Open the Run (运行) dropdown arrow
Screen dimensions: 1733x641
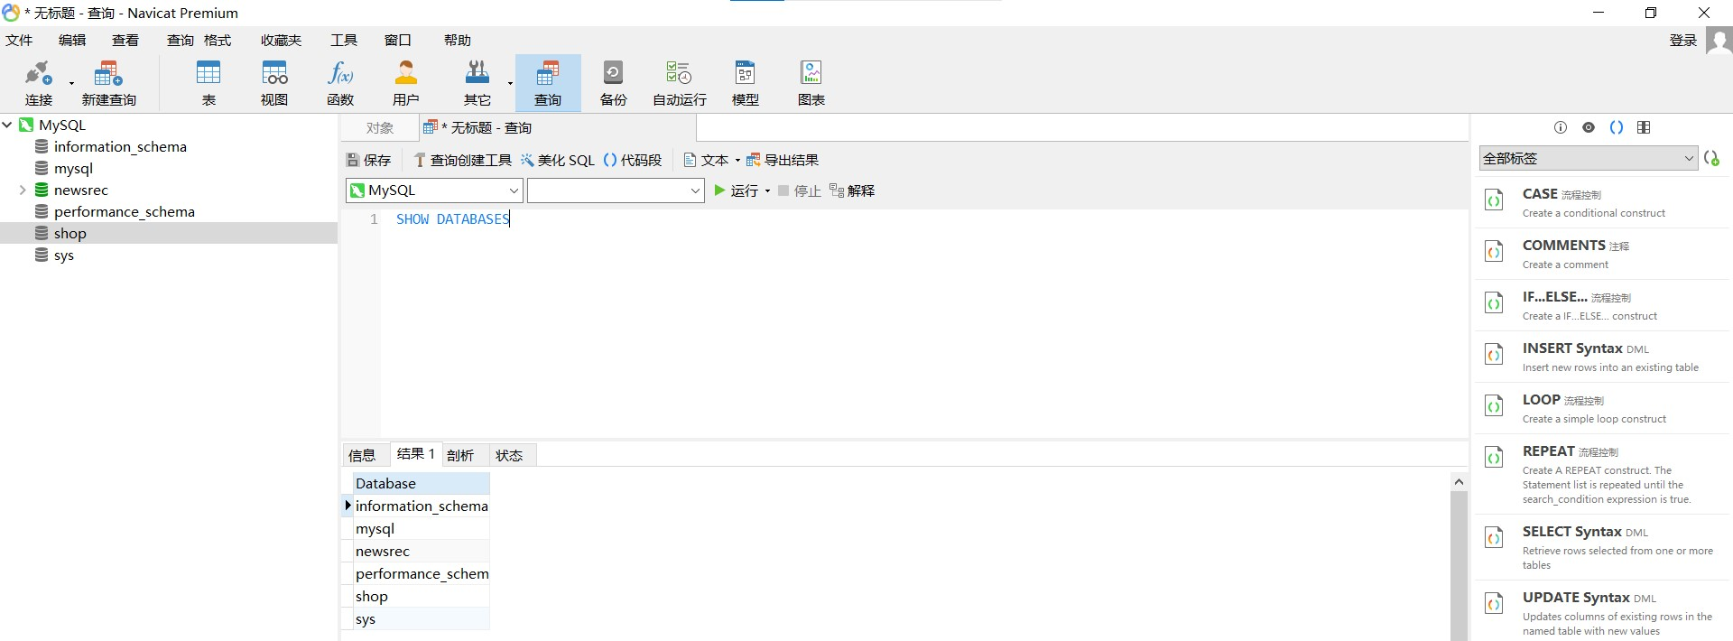point(767,190)
